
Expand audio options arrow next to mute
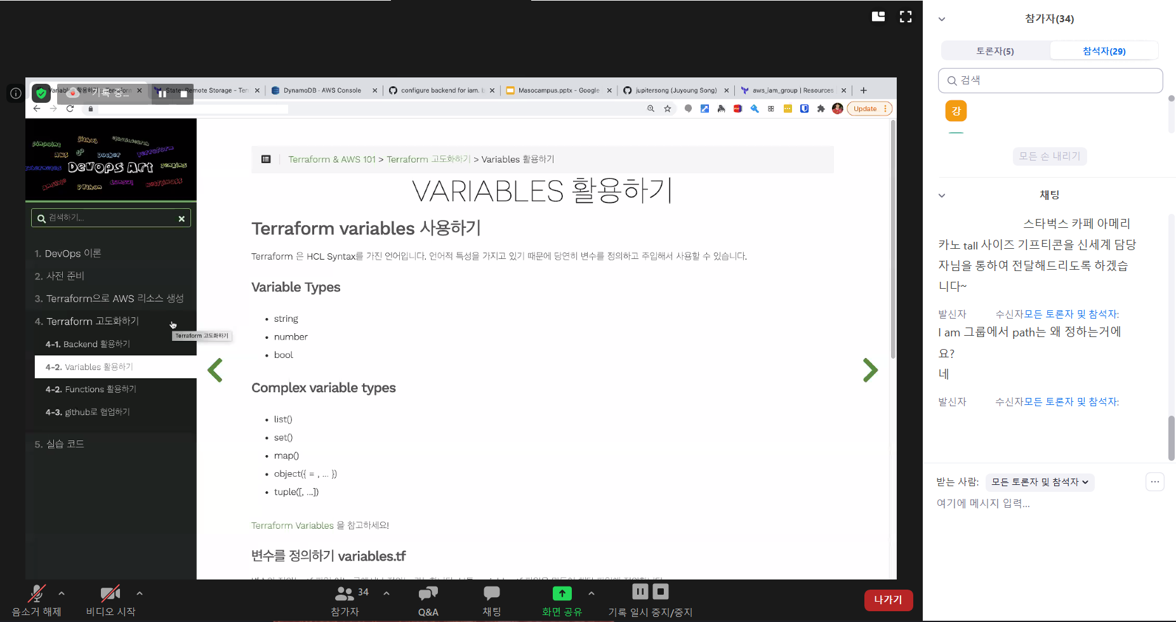coord(62,593)
